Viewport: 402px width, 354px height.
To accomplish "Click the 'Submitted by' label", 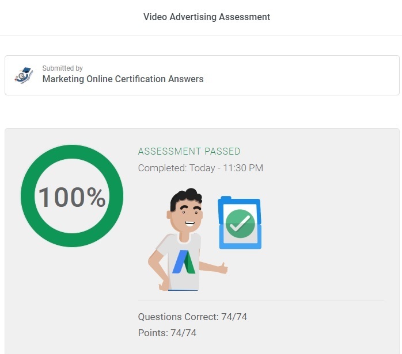I will coord(62,68).
